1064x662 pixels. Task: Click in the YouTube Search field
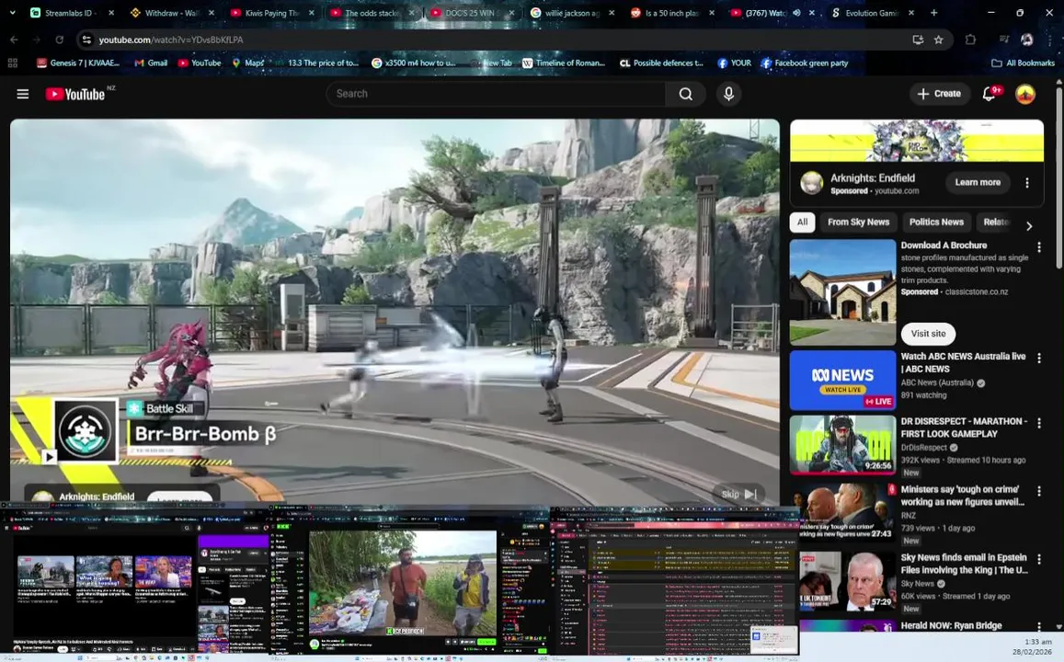tap(496, 94)
